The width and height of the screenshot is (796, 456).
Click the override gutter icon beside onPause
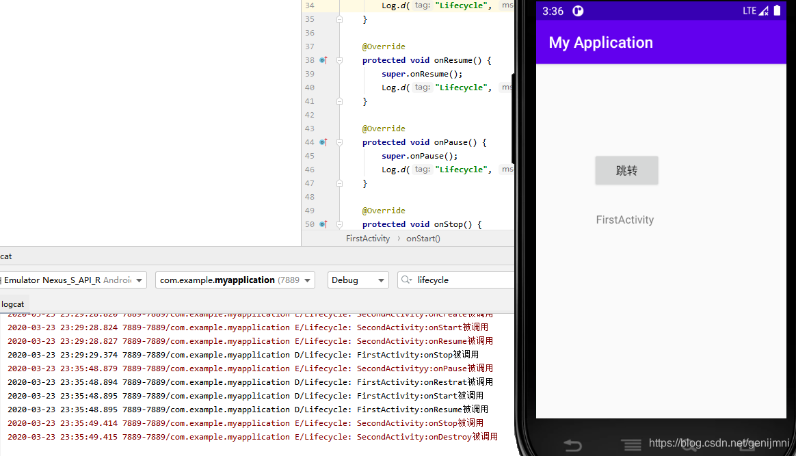[x=323, y=142]
